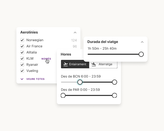The height and width of the screenshot is (131, 164).
Task: Uncheck the Norwegian airline checkbox
Action: pos(22,40)
